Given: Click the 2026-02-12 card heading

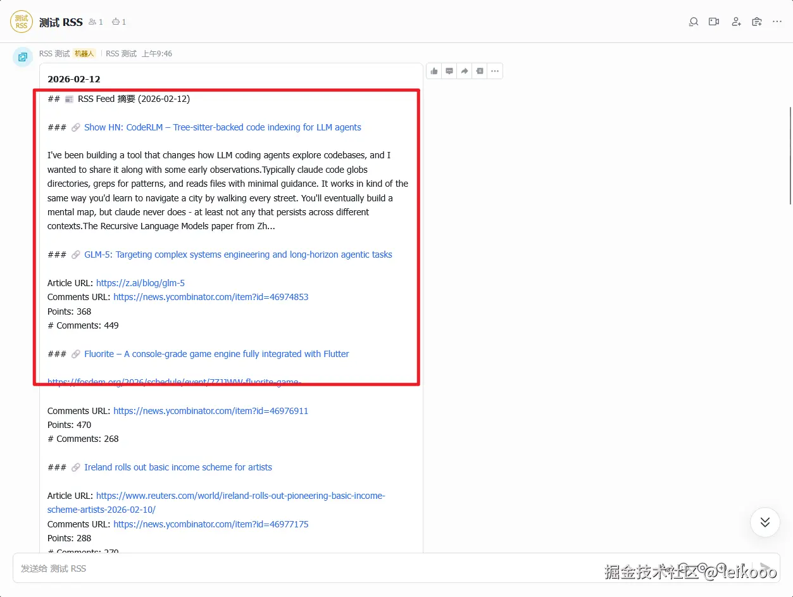Looking at the screenshot, I should [x=74, y=79].
